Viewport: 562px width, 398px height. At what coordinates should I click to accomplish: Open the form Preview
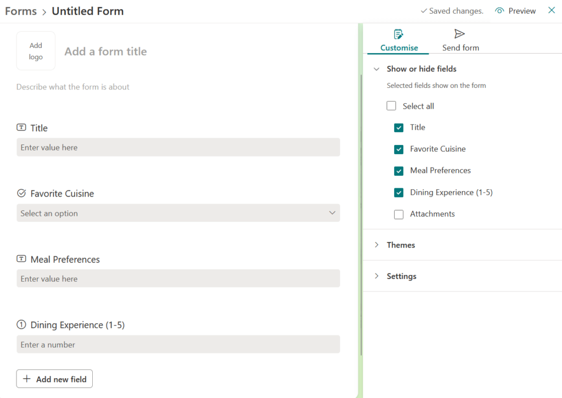pyautogui.click(x=515, y=11)
